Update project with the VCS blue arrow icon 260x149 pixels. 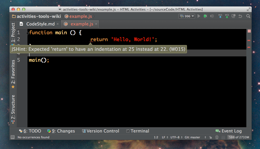(220, 16)
